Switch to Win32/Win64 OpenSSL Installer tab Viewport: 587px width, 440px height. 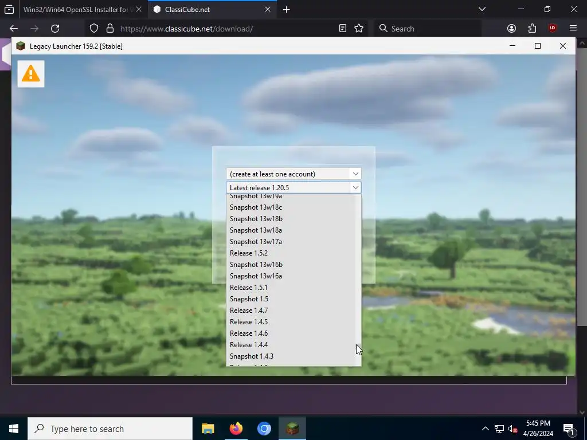(77, 9)
